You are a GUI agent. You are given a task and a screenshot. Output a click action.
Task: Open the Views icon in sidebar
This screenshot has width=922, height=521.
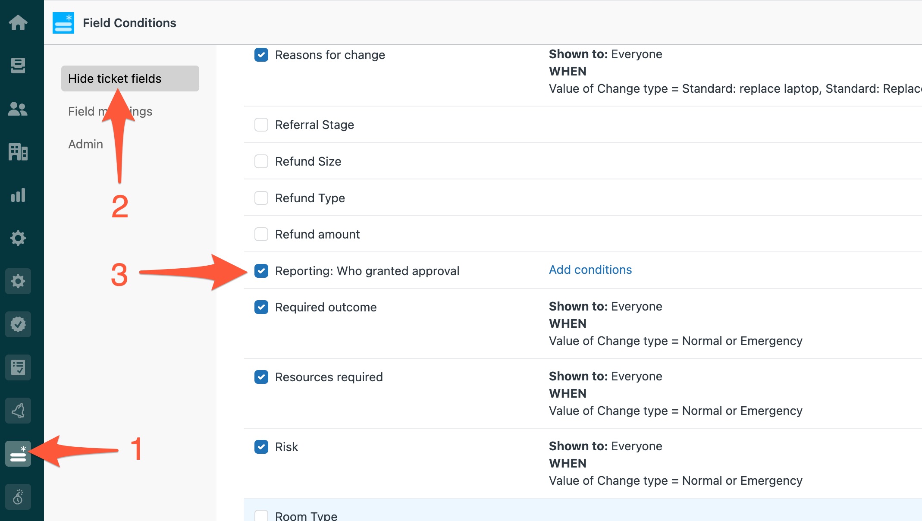[18, 66]
